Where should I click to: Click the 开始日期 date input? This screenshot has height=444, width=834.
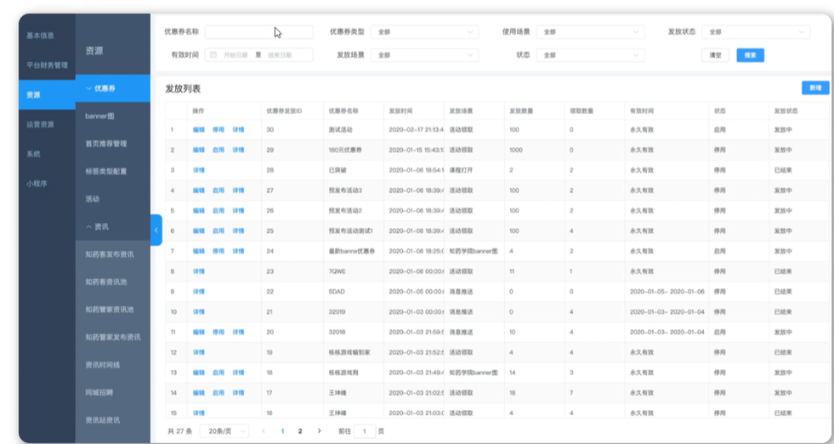coord(235,54)
